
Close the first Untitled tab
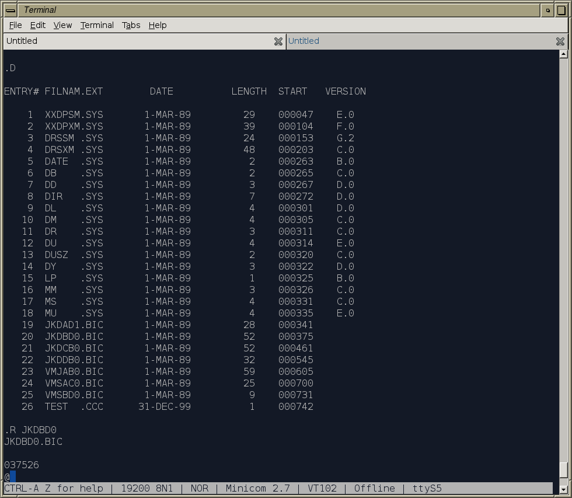point(278,41)
